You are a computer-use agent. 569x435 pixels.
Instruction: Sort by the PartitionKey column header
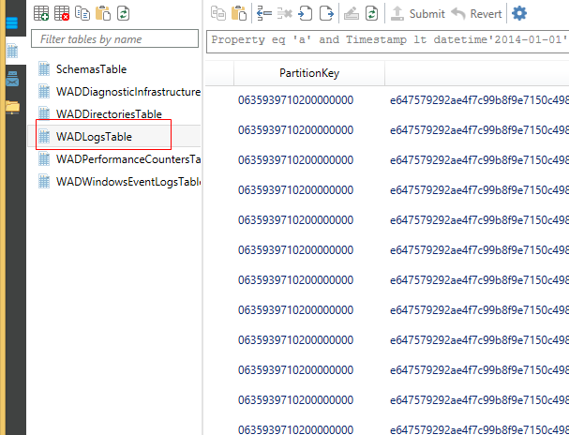coord(307,73)
